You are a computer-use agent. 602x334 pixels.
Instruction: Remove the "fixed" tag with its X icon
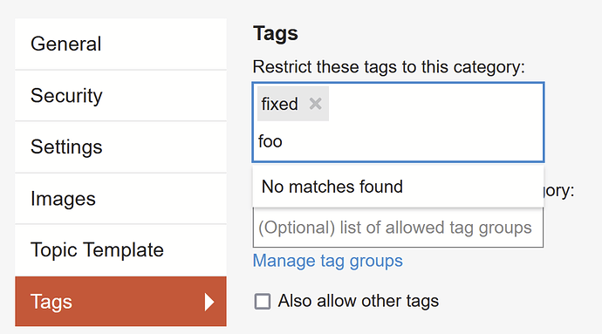click(x=315, y=104)
